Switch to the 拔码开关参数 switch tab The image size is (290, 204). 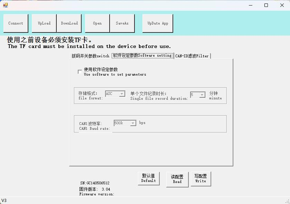point(90,56)
